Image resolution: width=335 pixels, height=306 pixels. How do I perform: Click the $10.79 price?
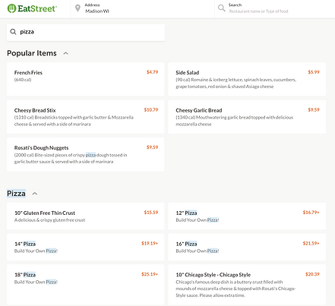(x=151, y=110)
